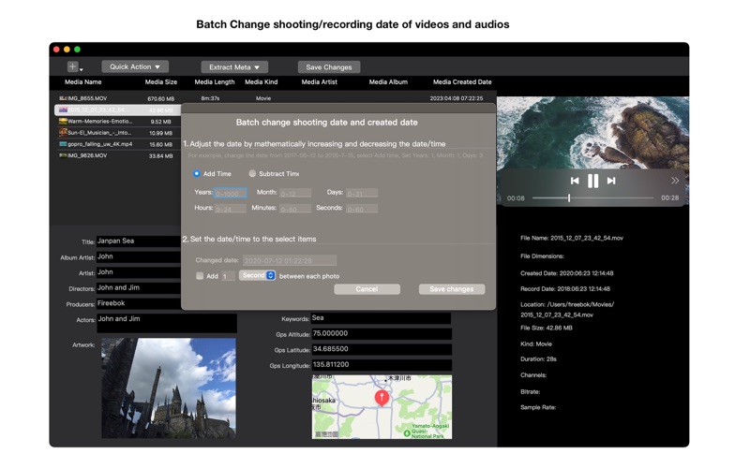Click the Days input field
The height and width of the screenshot is (468, 750).
point(362,193)
